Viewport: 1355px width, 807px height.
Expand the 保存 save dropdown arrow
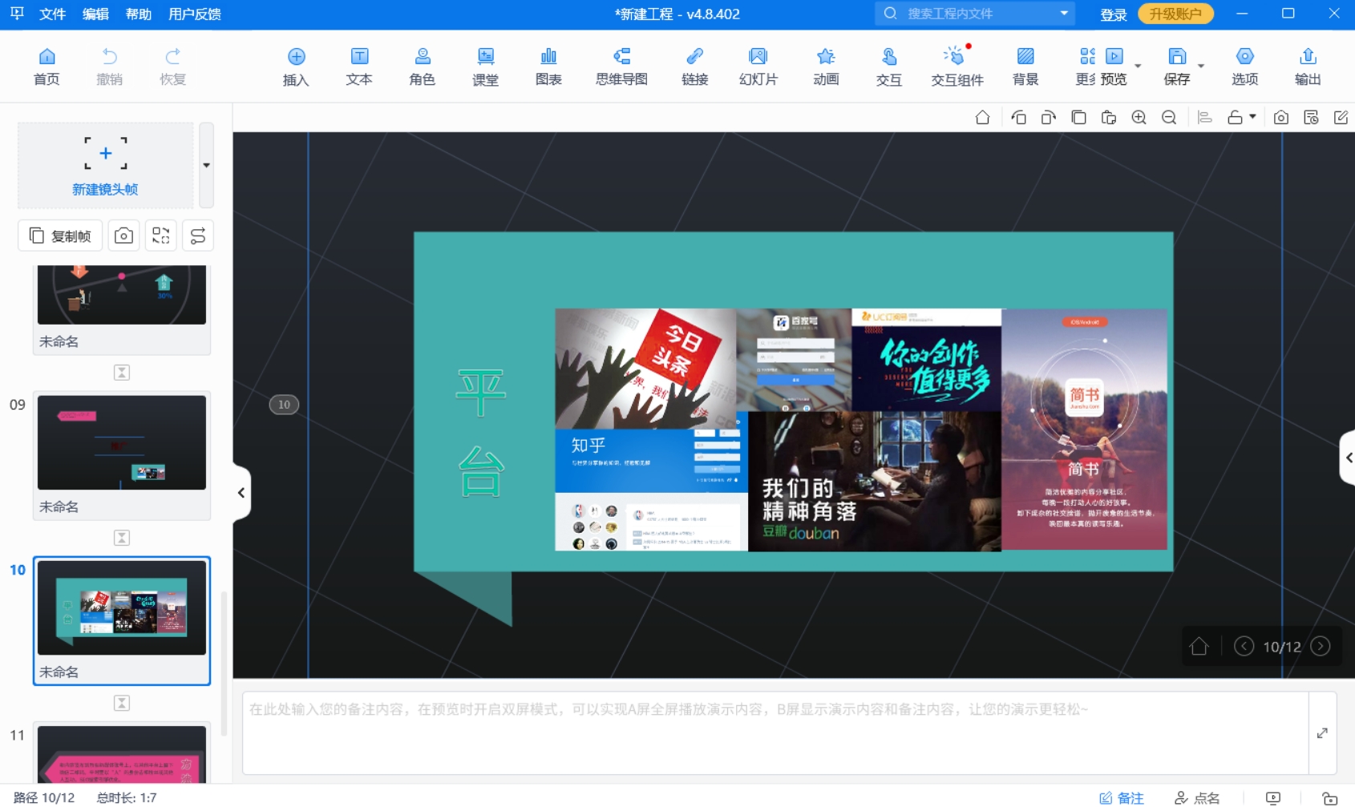click(x=1201, y=67)
